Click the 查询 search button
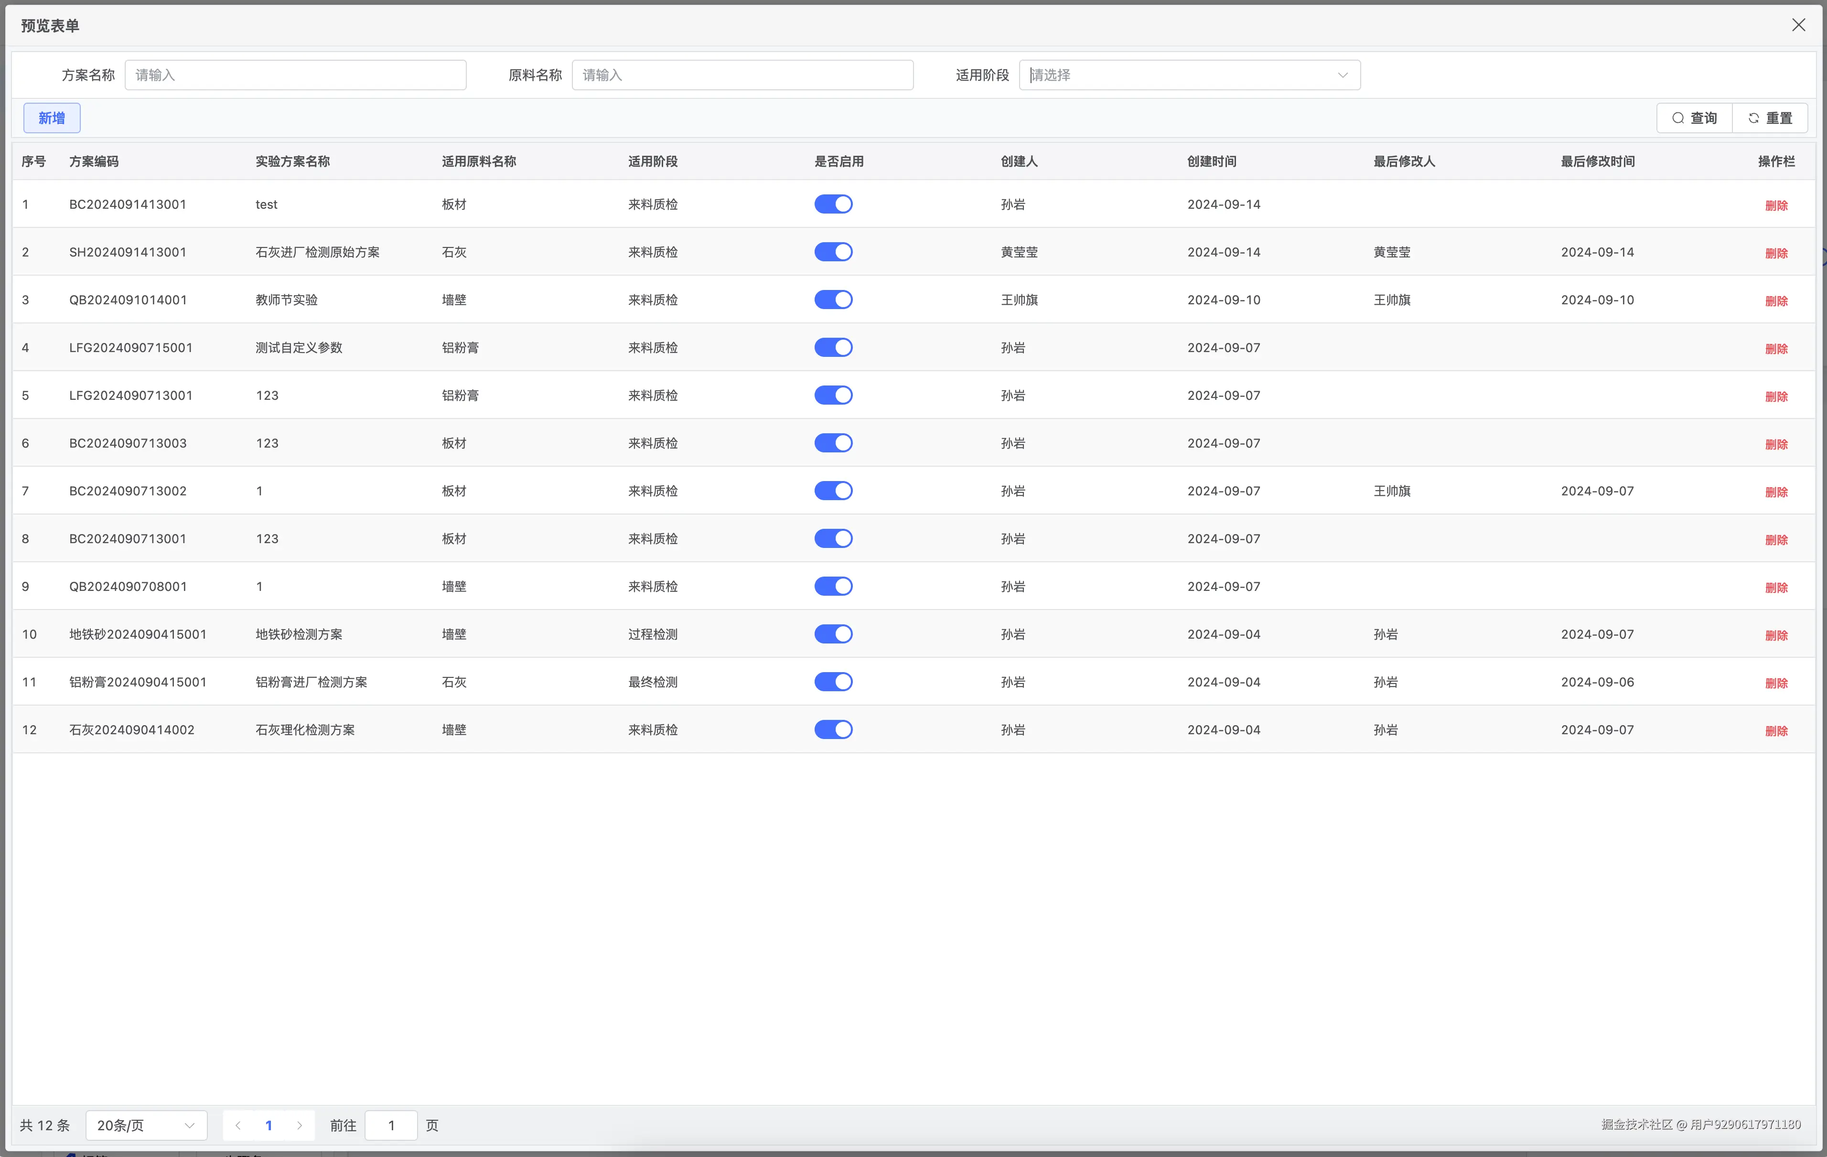This screenshot has width=1827, height=1157. click(1694, 118)
